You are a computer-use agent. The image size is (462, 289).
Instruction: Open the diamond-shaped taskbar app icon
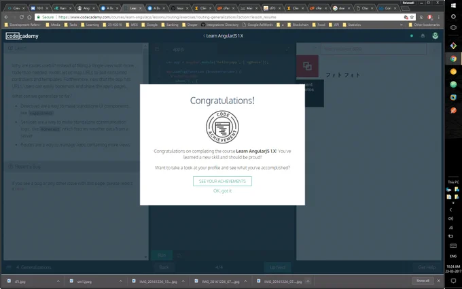453,46
